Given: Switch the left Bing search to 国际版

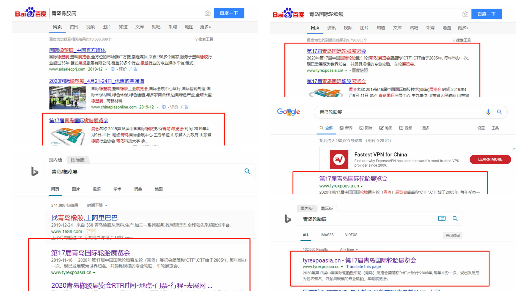Looking at the screenshot, I should click(78, 160).
